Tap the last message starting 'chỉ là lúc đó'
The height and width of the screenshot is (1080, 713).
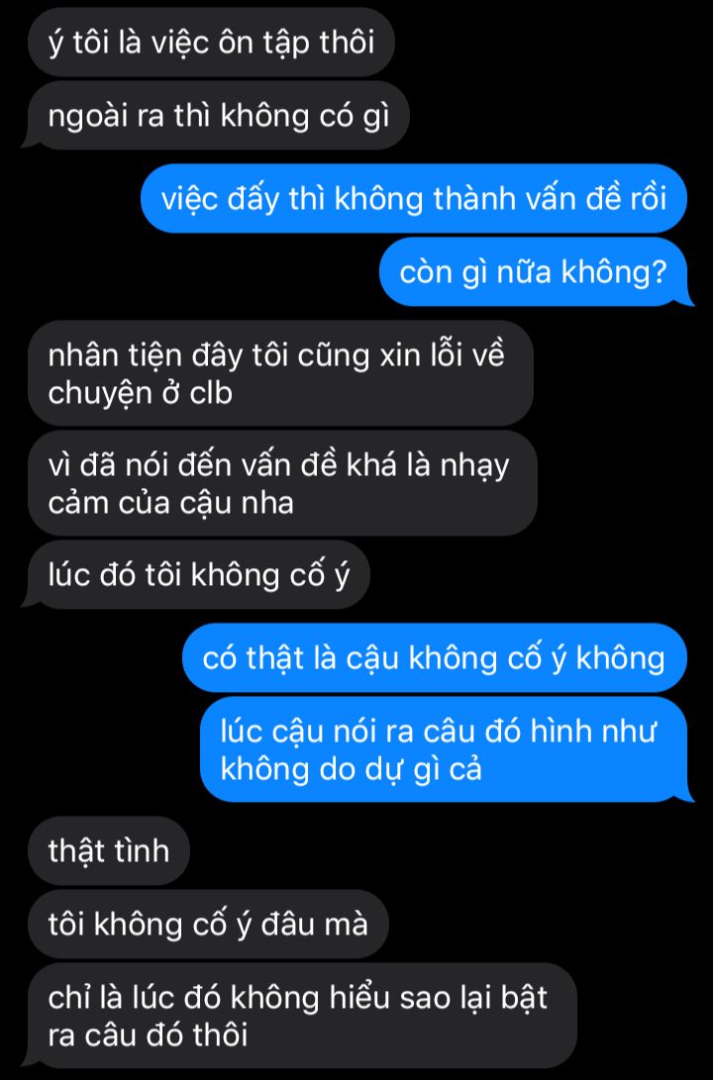tap(300, 1016)
